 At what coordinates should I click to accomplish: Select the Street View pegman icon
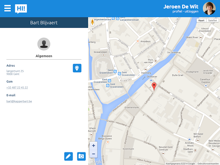[92, 22]
